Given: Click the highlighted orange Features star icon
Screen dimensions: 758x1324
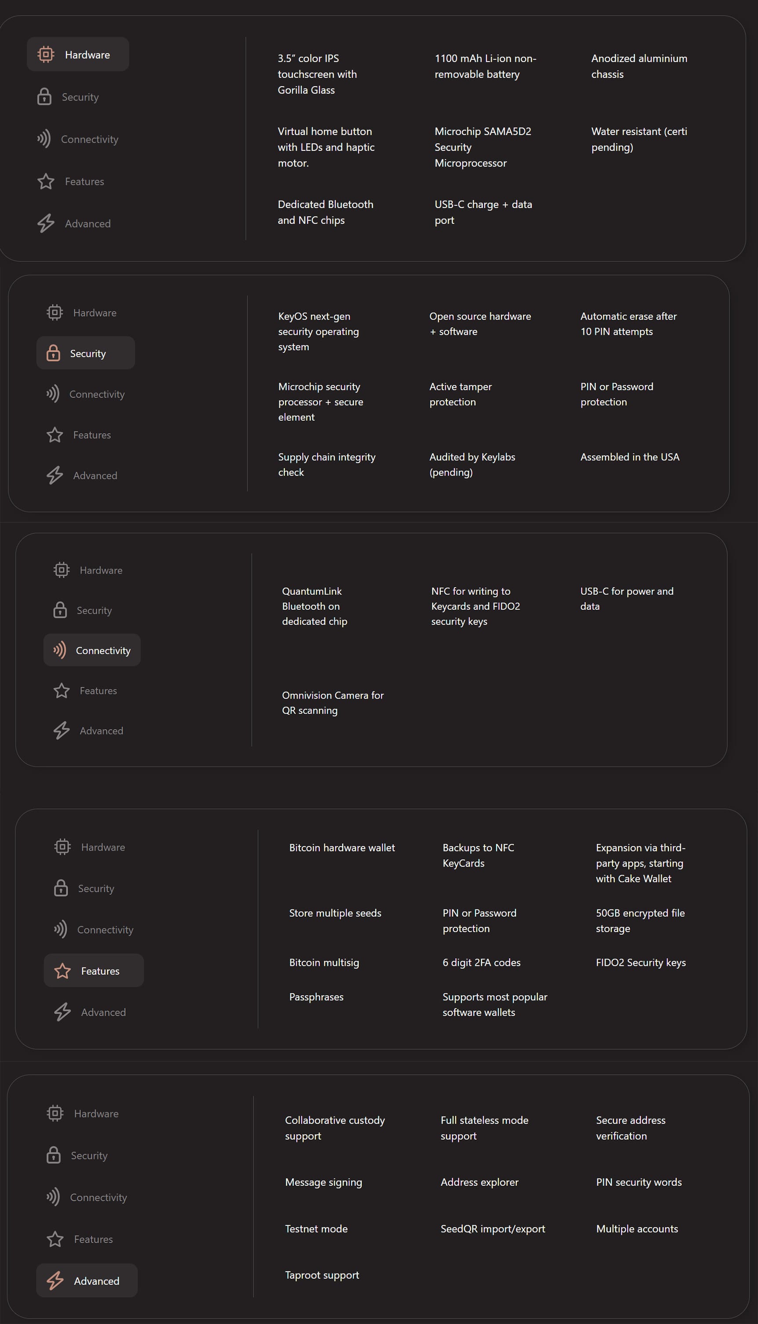Looking at the screenshot, I should [62, 971].
